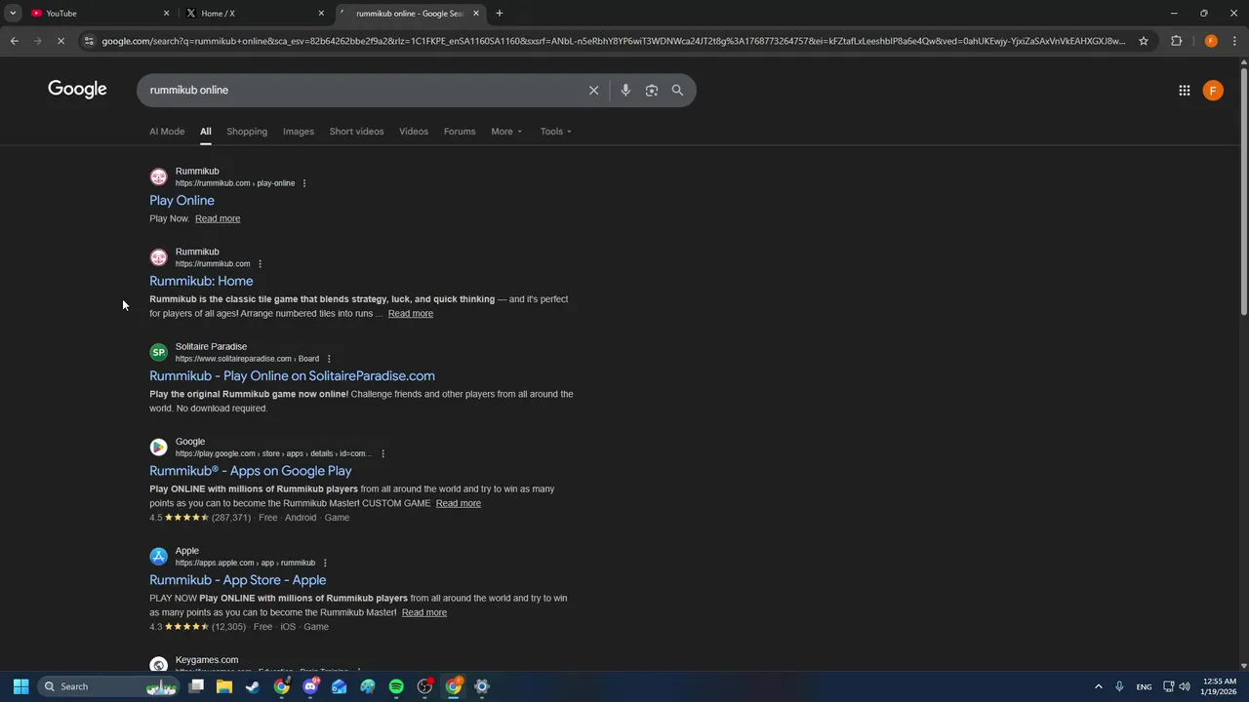The image size is (1249, 702).
Task: Start voice search with the microphone icon
Action: pos(625,90)
